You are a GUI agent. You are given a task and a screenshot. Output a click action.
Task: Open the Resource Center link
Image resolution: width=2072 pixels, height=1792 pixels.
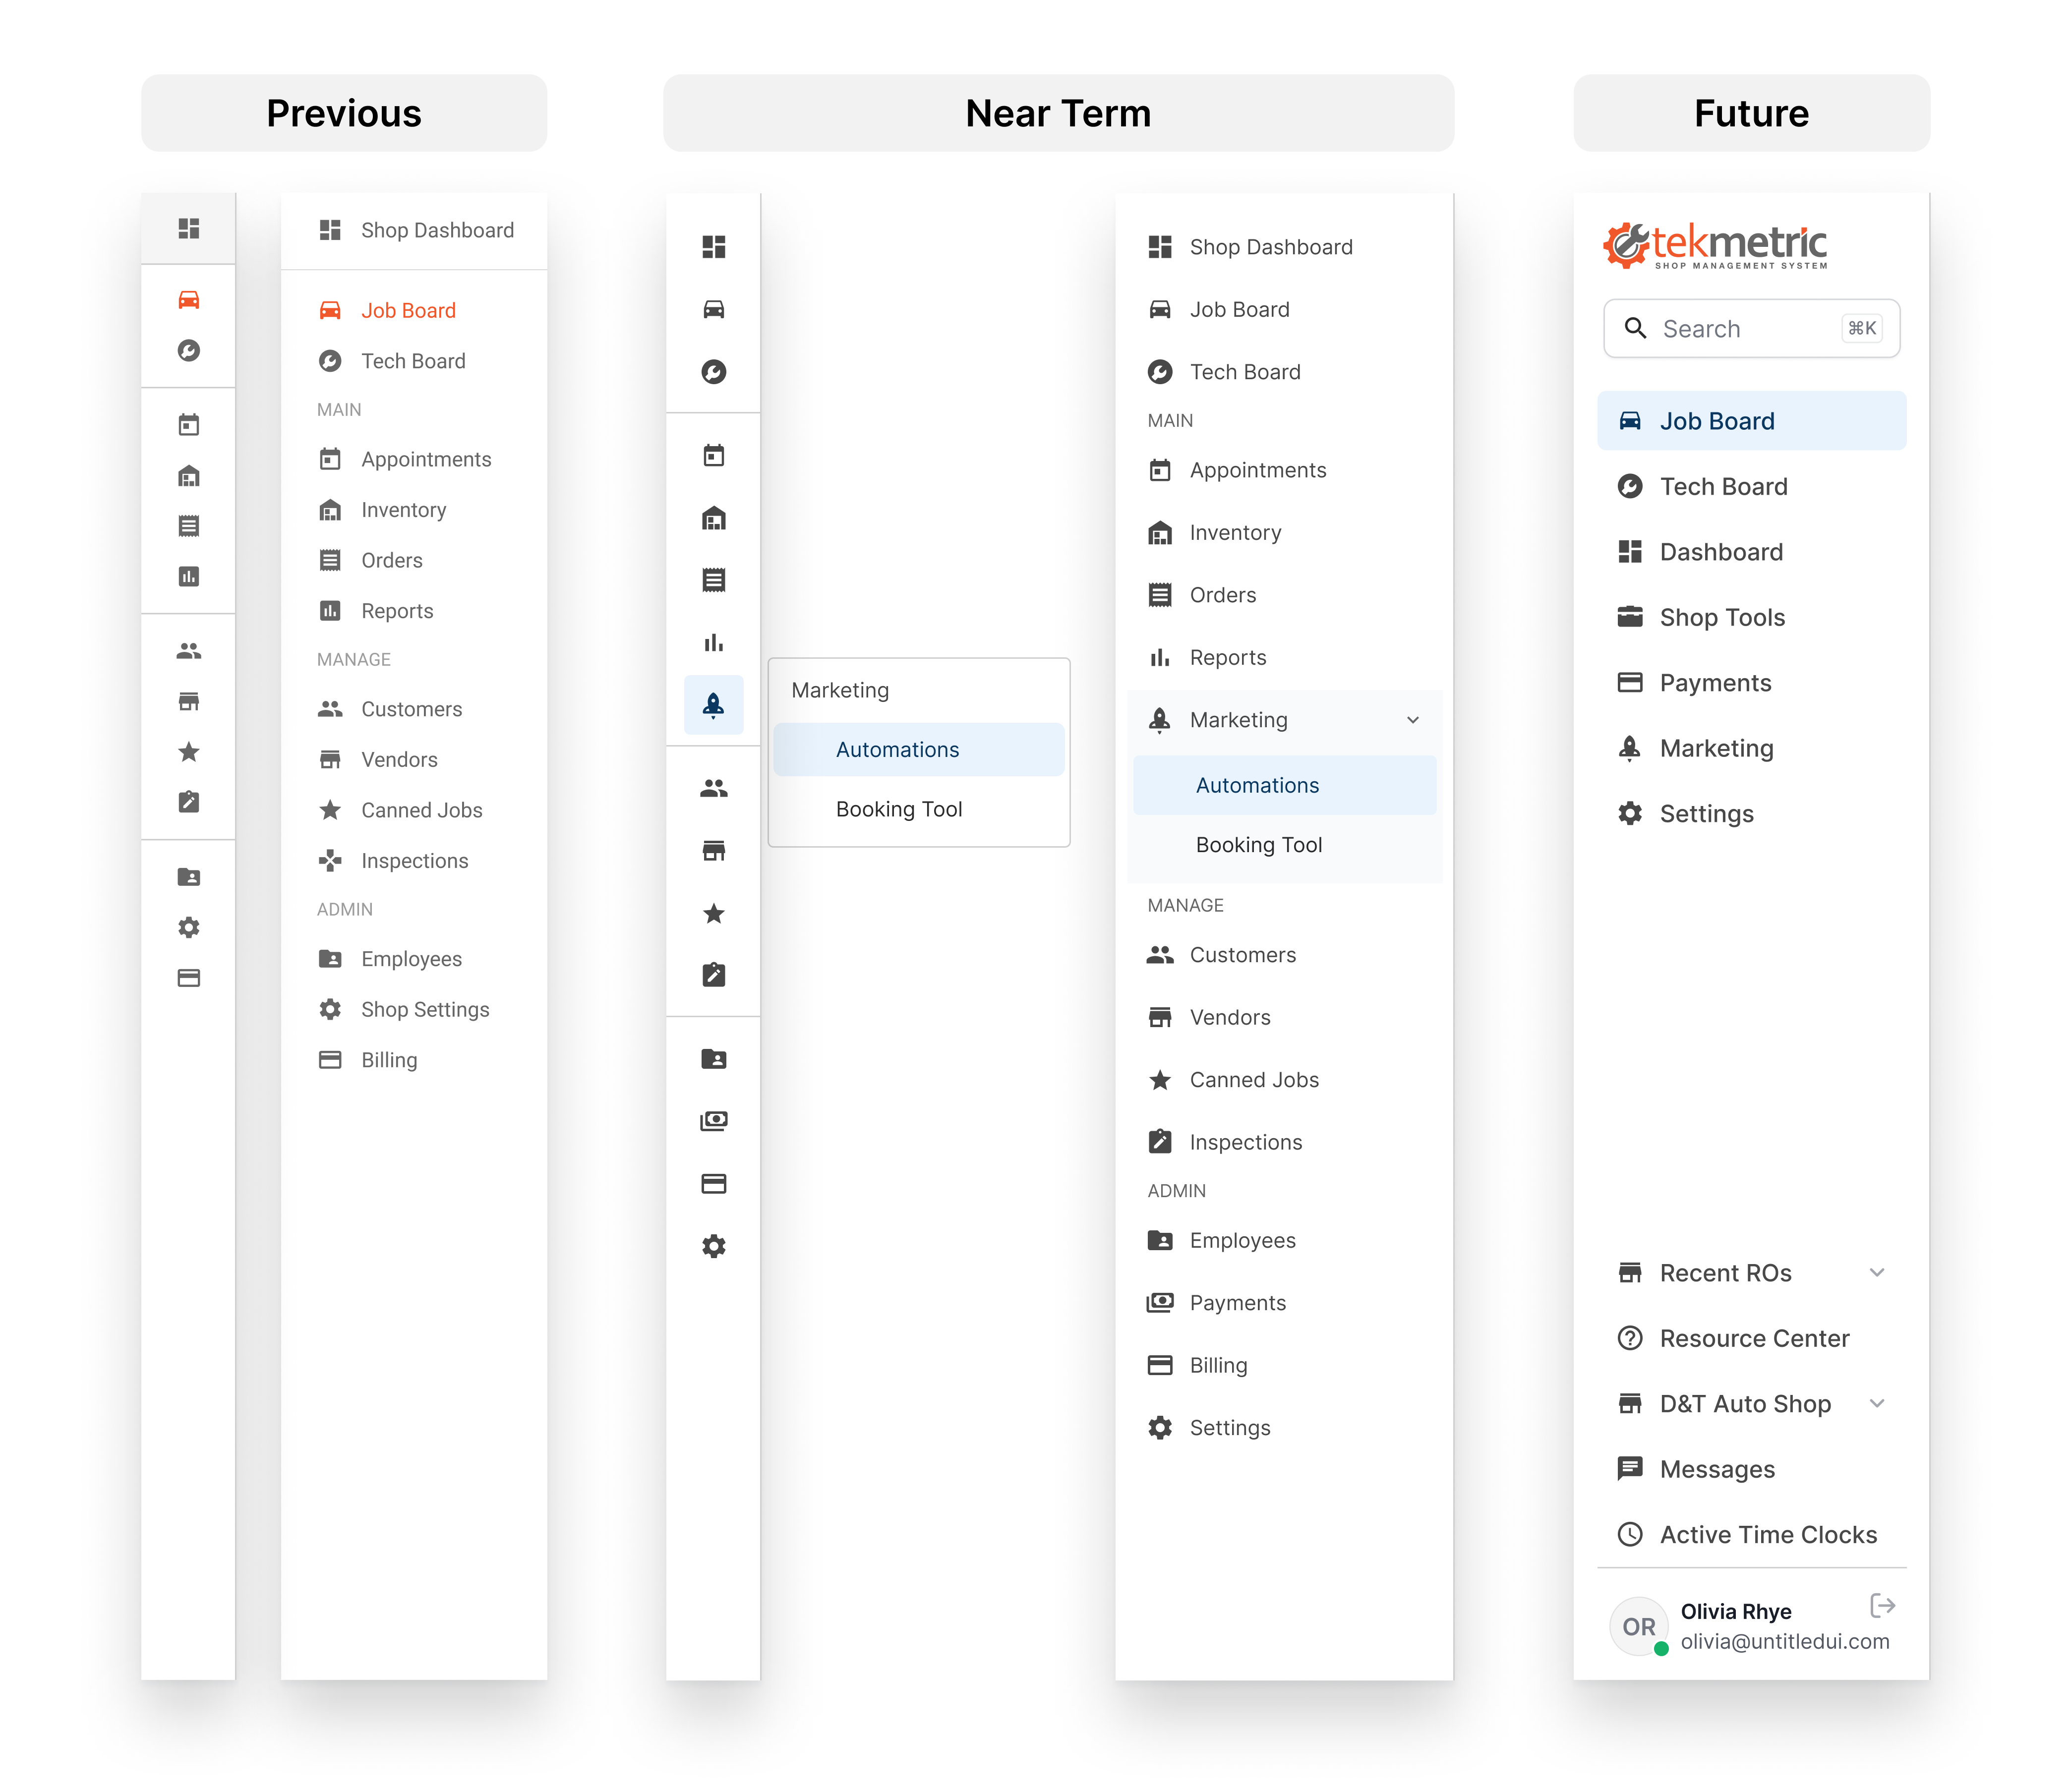pyautogui.click(x=1754, y=1338)
